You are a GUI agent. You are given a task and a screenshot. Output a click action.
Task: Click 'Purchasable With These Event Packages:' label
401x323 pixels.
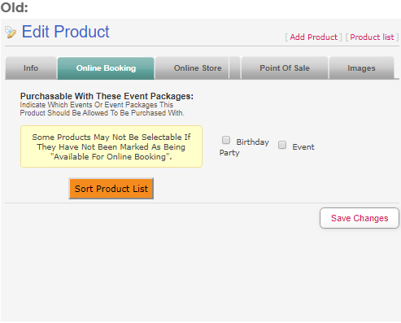coord(107,96)
